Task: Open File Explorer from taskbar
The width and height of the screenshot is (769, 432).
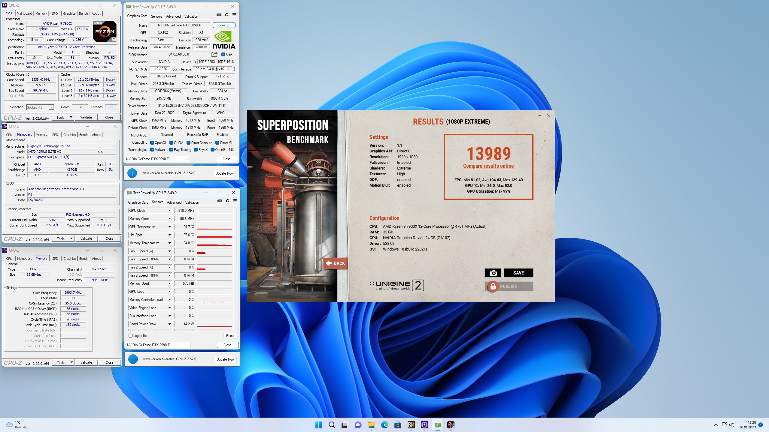Action: pos(371,425)
